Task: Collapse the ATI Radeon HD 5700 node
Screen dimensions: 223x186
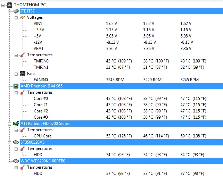Action: [9, 124]
